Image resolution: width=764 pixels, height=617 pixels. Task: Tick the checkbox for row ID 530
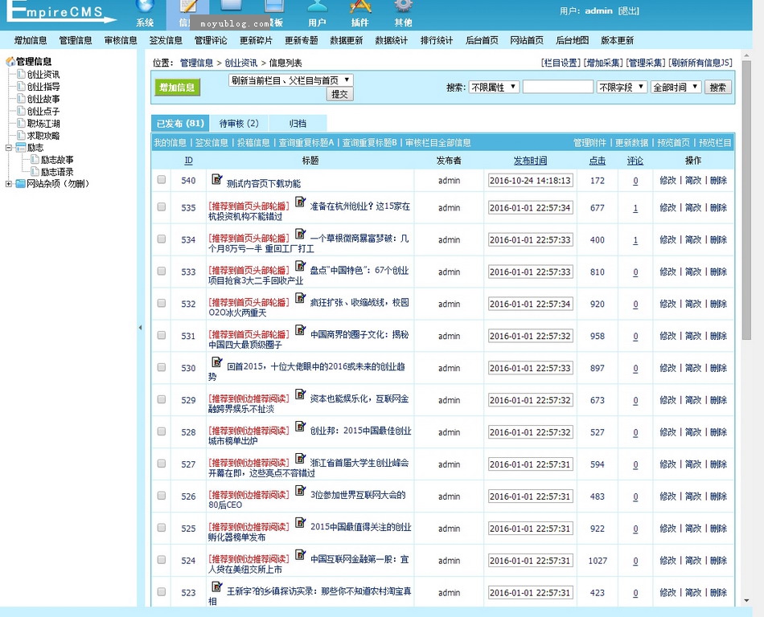(x=162, y=367)
